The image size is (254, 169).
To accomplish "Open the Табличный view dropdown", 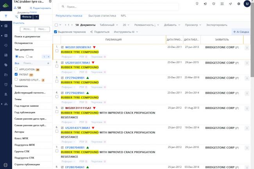I will [x=102, y=25].
